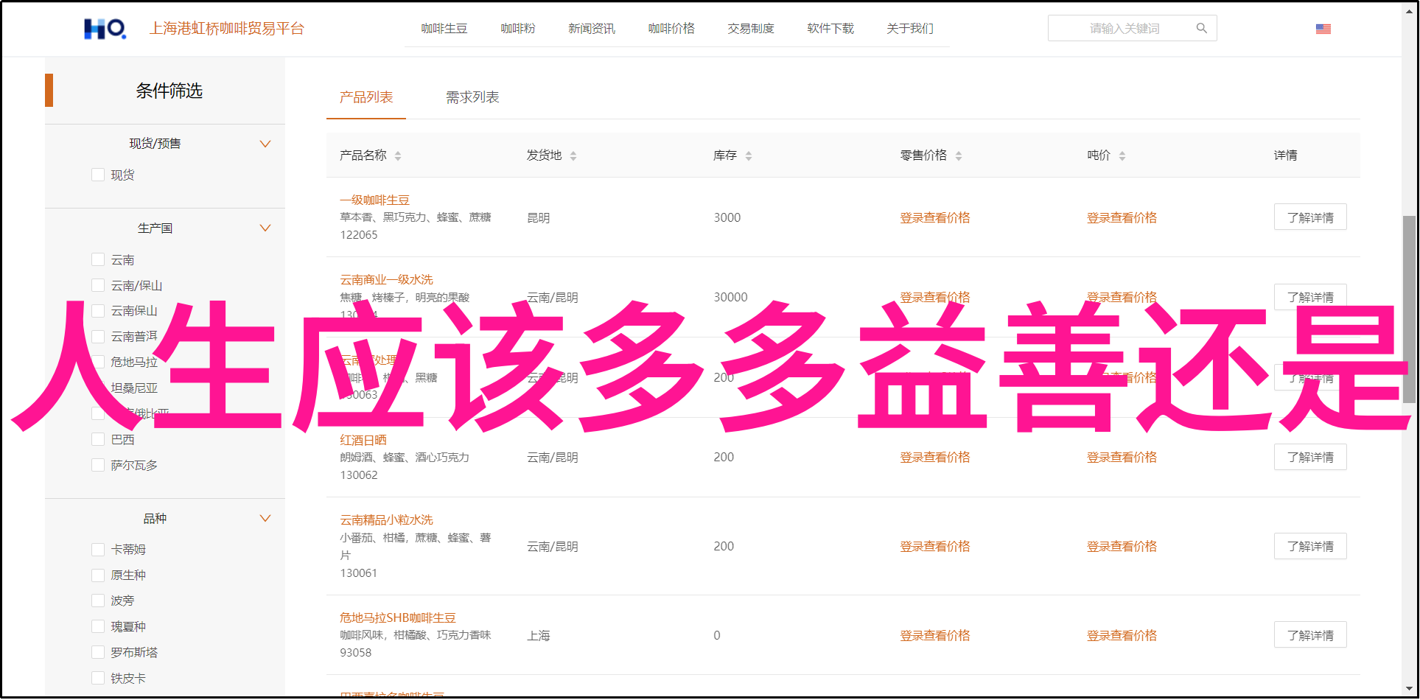Go to 新闻资讯 page

pyautogui.click(x=592, y=28)
